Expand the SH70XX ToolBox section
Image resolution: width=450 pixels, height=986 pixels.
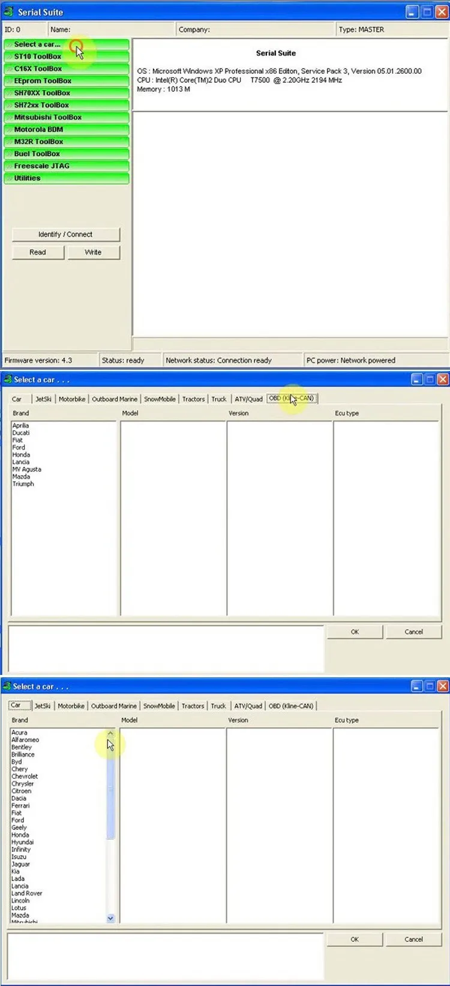point(66,93)
